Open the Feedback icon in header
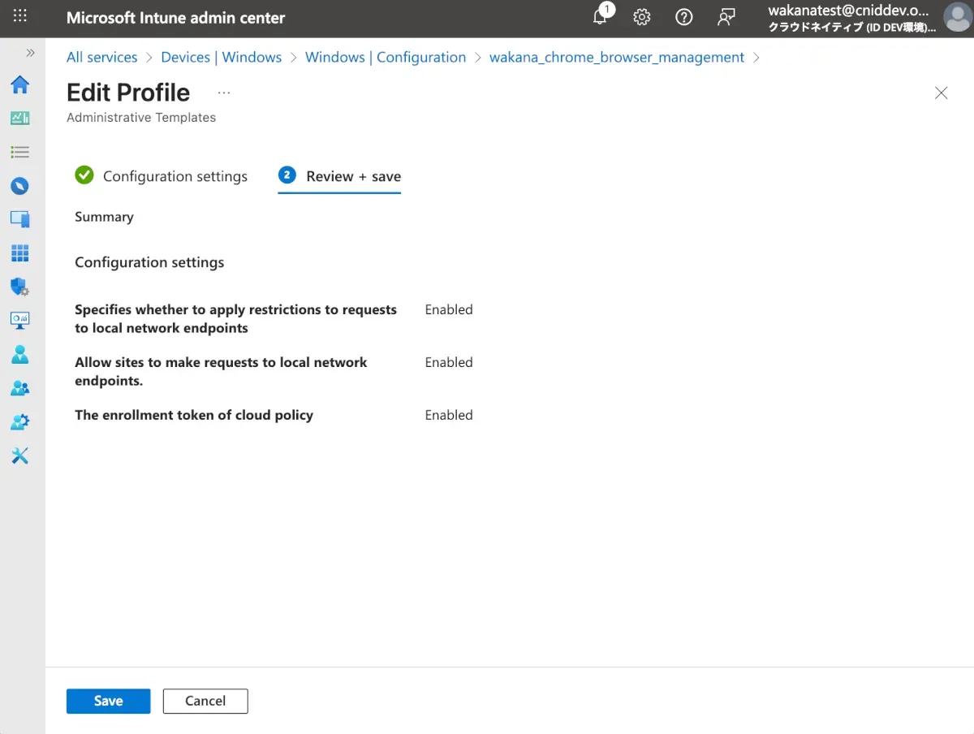Screen dimensions: 974x734 (726, 17)
